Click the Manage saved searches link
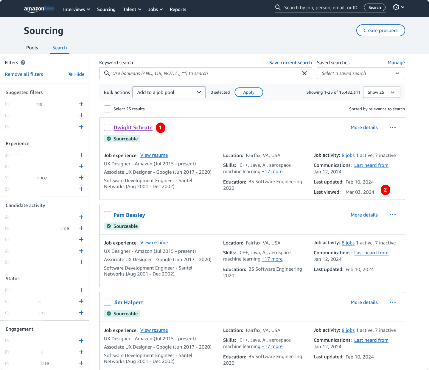 396,62
